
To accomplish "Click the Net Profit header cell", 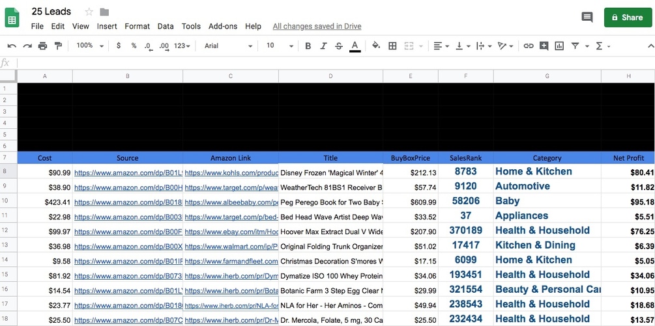I will 628,158.
